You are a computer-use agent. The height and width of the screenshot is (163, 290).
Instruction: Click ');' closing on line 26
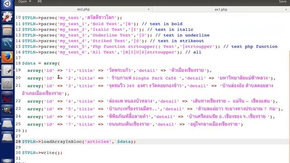pyautogui.click(x=24, y=130)
